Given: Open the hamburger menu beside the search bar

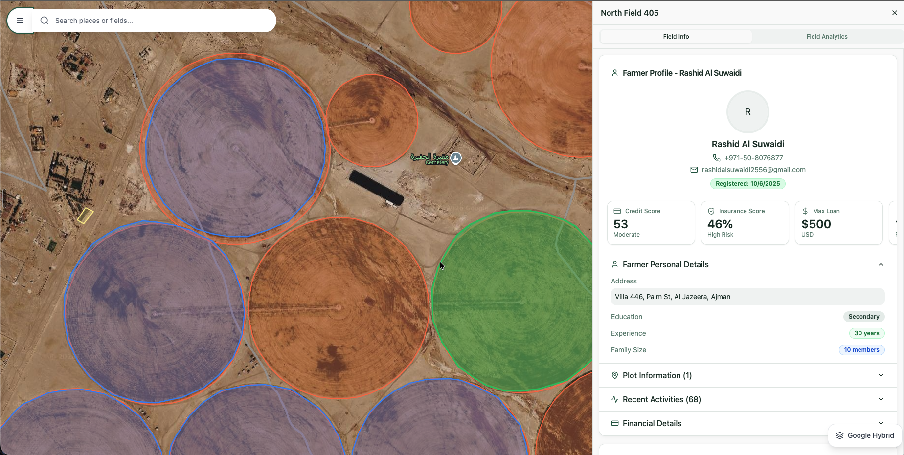Looking at the screenshot, I should coord(20,21).
